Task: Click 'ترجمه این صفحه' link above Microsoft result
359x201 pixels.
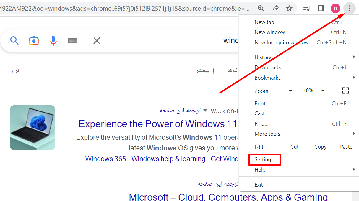Action: click(218, 184)
